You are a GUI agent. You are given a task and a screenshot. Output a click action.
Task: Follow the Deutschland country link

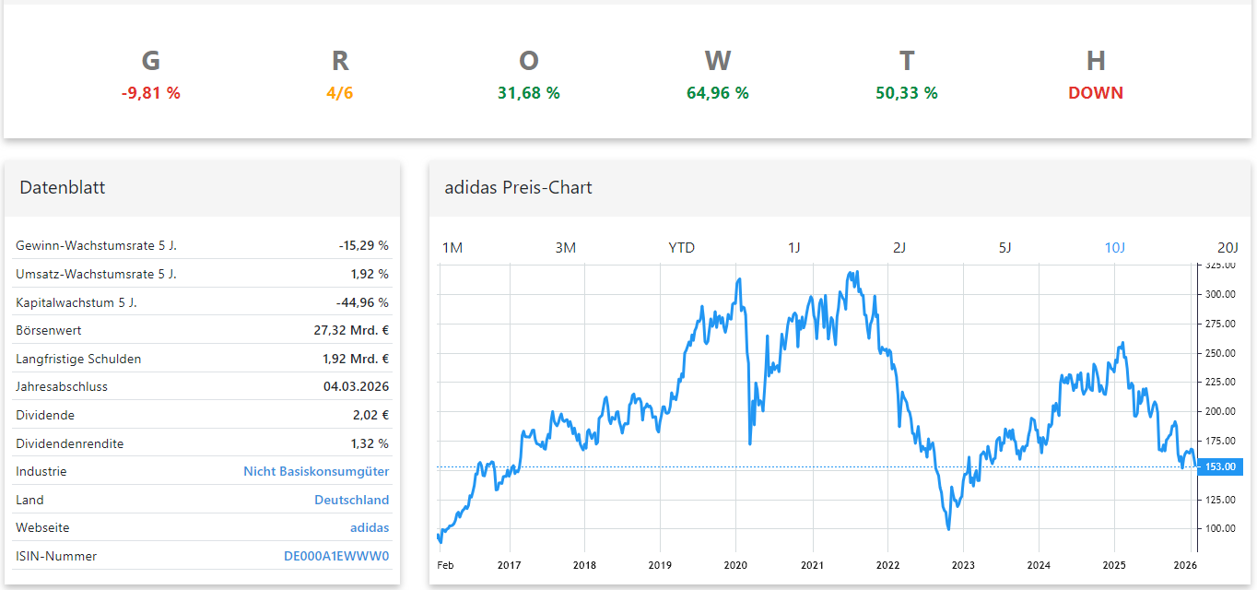(351, 500)
